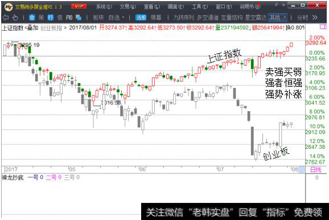Image resolution: width=329 pixels, height=220 pixels.
Task: Open the 弹幕 feature
Action: tap(156, 18)
